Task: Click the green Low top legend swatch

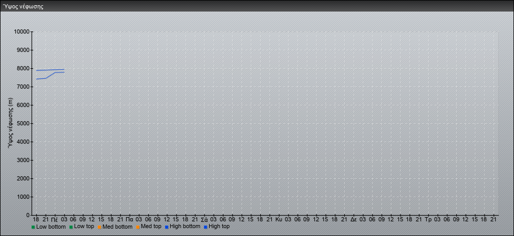Action: tap(71, 227)
